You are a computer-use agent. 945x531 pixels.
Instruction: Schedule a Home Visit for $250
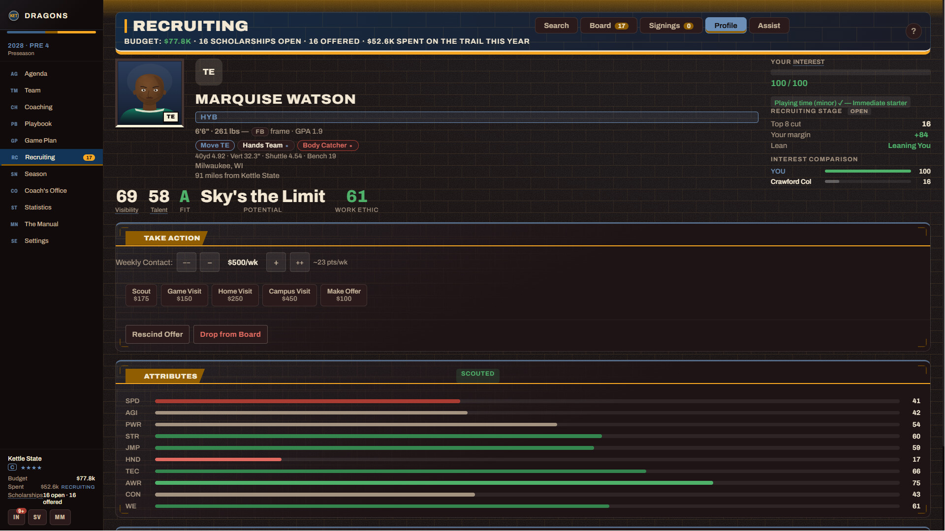[x=235, y=295]
